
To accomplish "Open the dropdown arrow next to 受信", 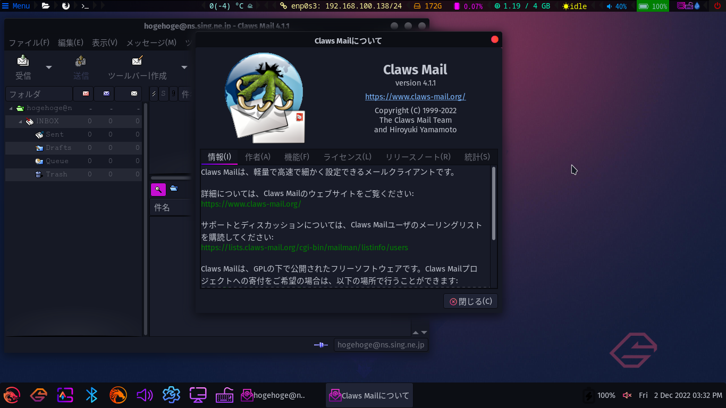I will [49, 67].
